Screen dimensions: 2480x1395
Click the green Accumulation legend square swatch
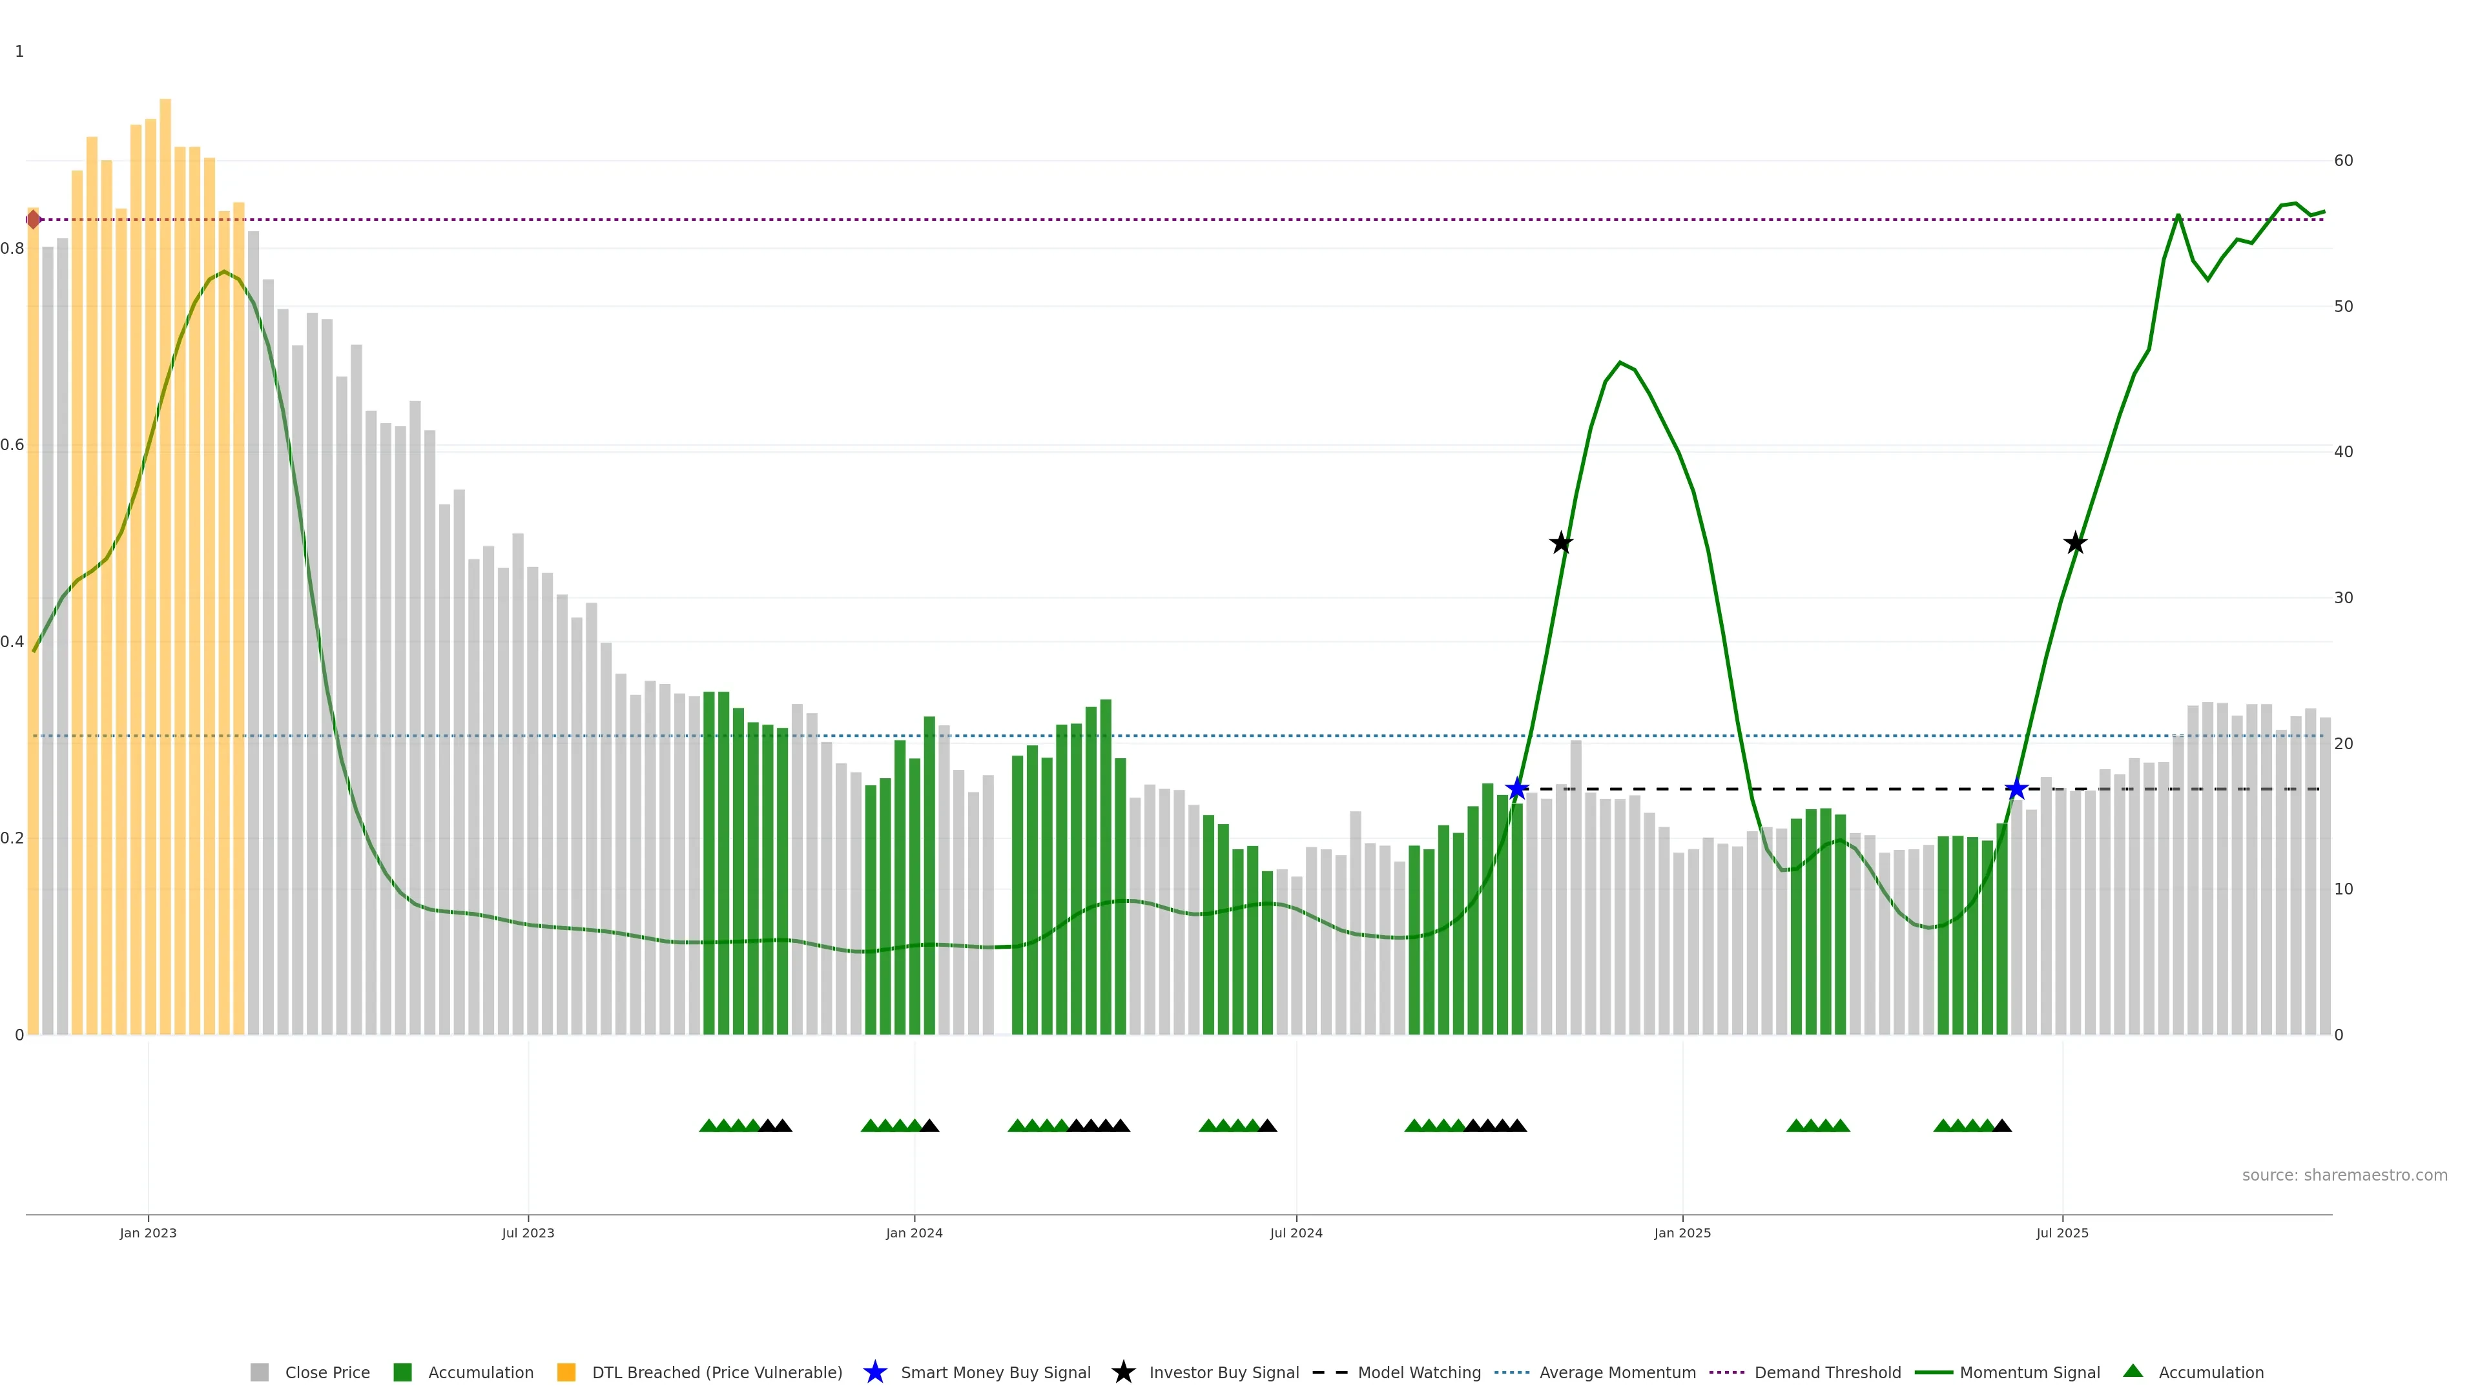click(402, 1373)
